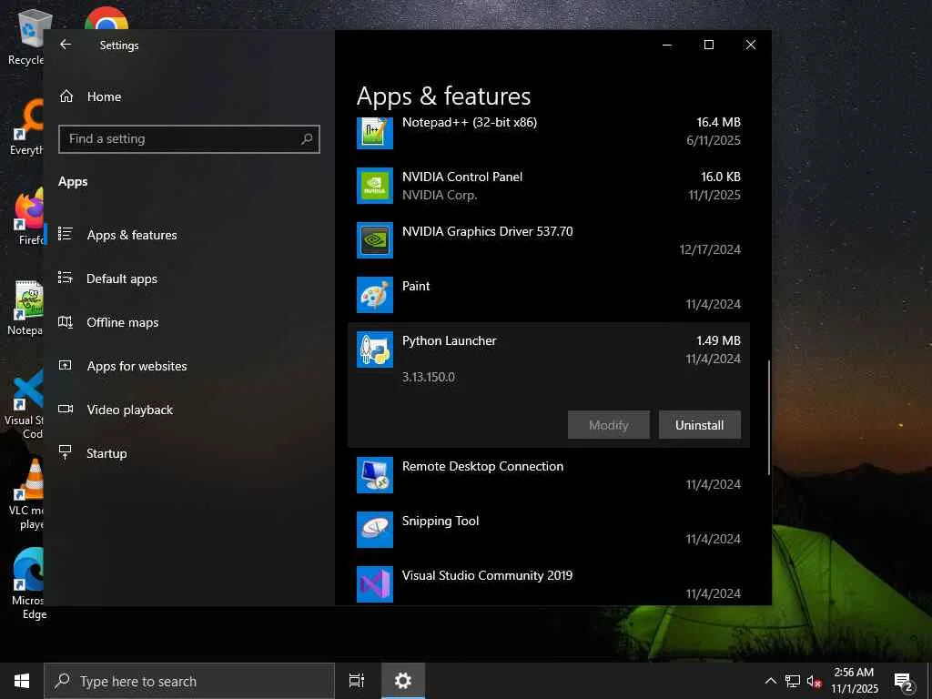
Task: Click the Apps for websites sidebar icon
Action: (66, 366)
